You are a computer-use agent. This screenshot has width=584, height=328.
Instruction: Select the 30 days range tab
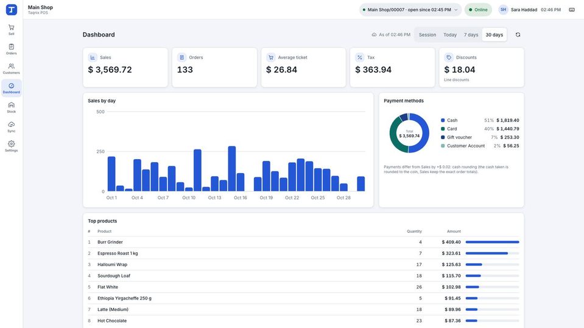[494, 35]
